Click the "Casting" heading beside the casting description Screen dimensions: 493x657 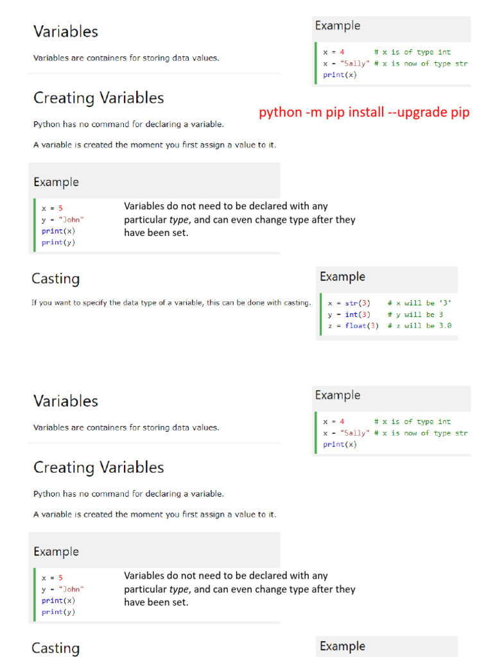(x=56, y=279)
